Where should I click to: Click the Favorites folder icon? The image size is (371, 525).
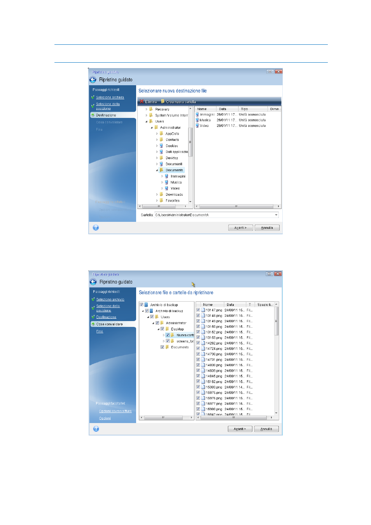(x=161, y=200)
